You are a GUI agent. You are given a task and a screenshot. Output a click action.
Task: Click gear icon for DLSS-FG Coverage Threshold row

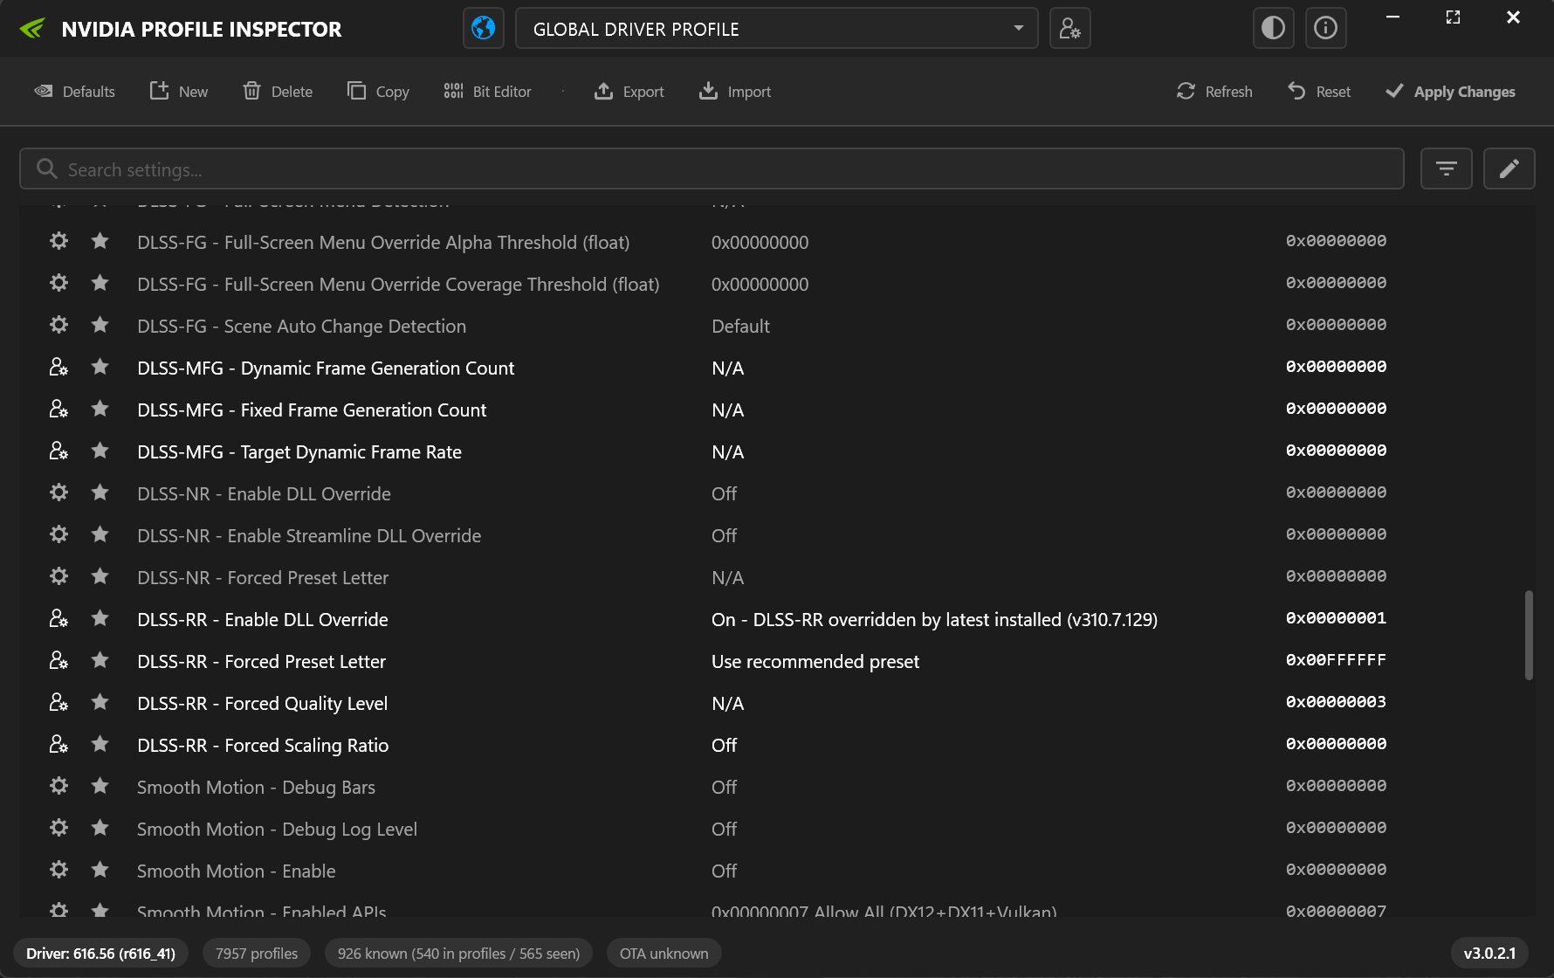pos(58,283)
